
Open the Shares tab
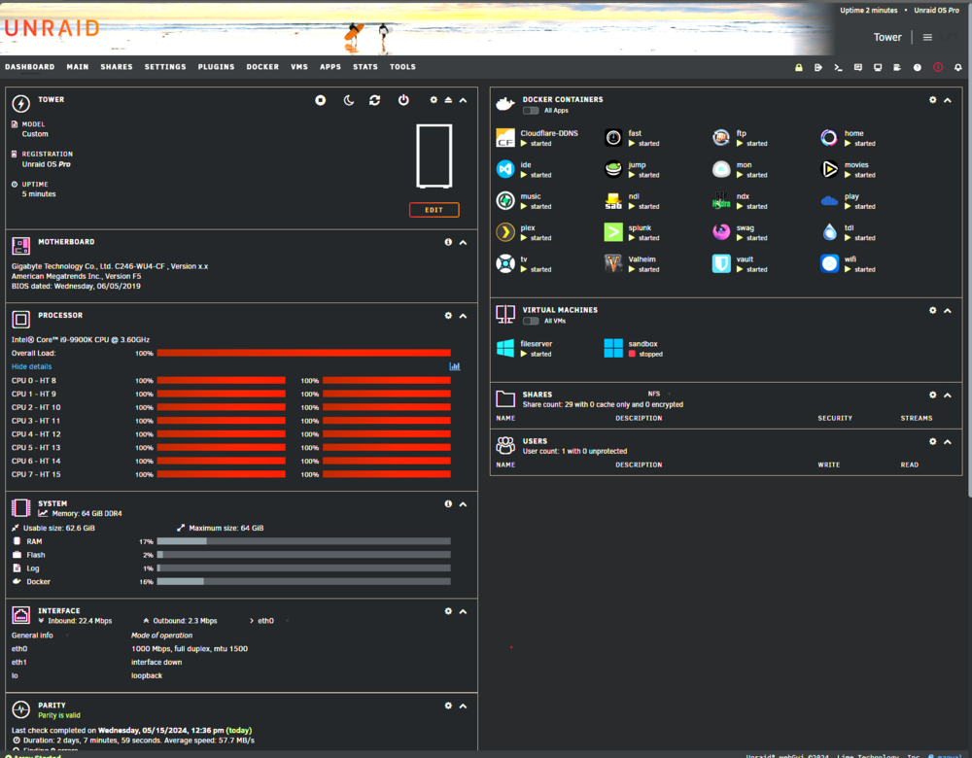(x=117, y=67)
